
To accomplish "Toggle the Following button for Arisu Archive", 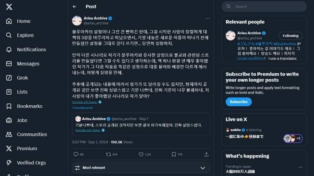I will tap(290, 36).
